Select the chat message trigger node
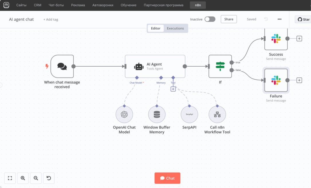Image resolution: width=311 pixels, height=188 pixels. (62, 66)
